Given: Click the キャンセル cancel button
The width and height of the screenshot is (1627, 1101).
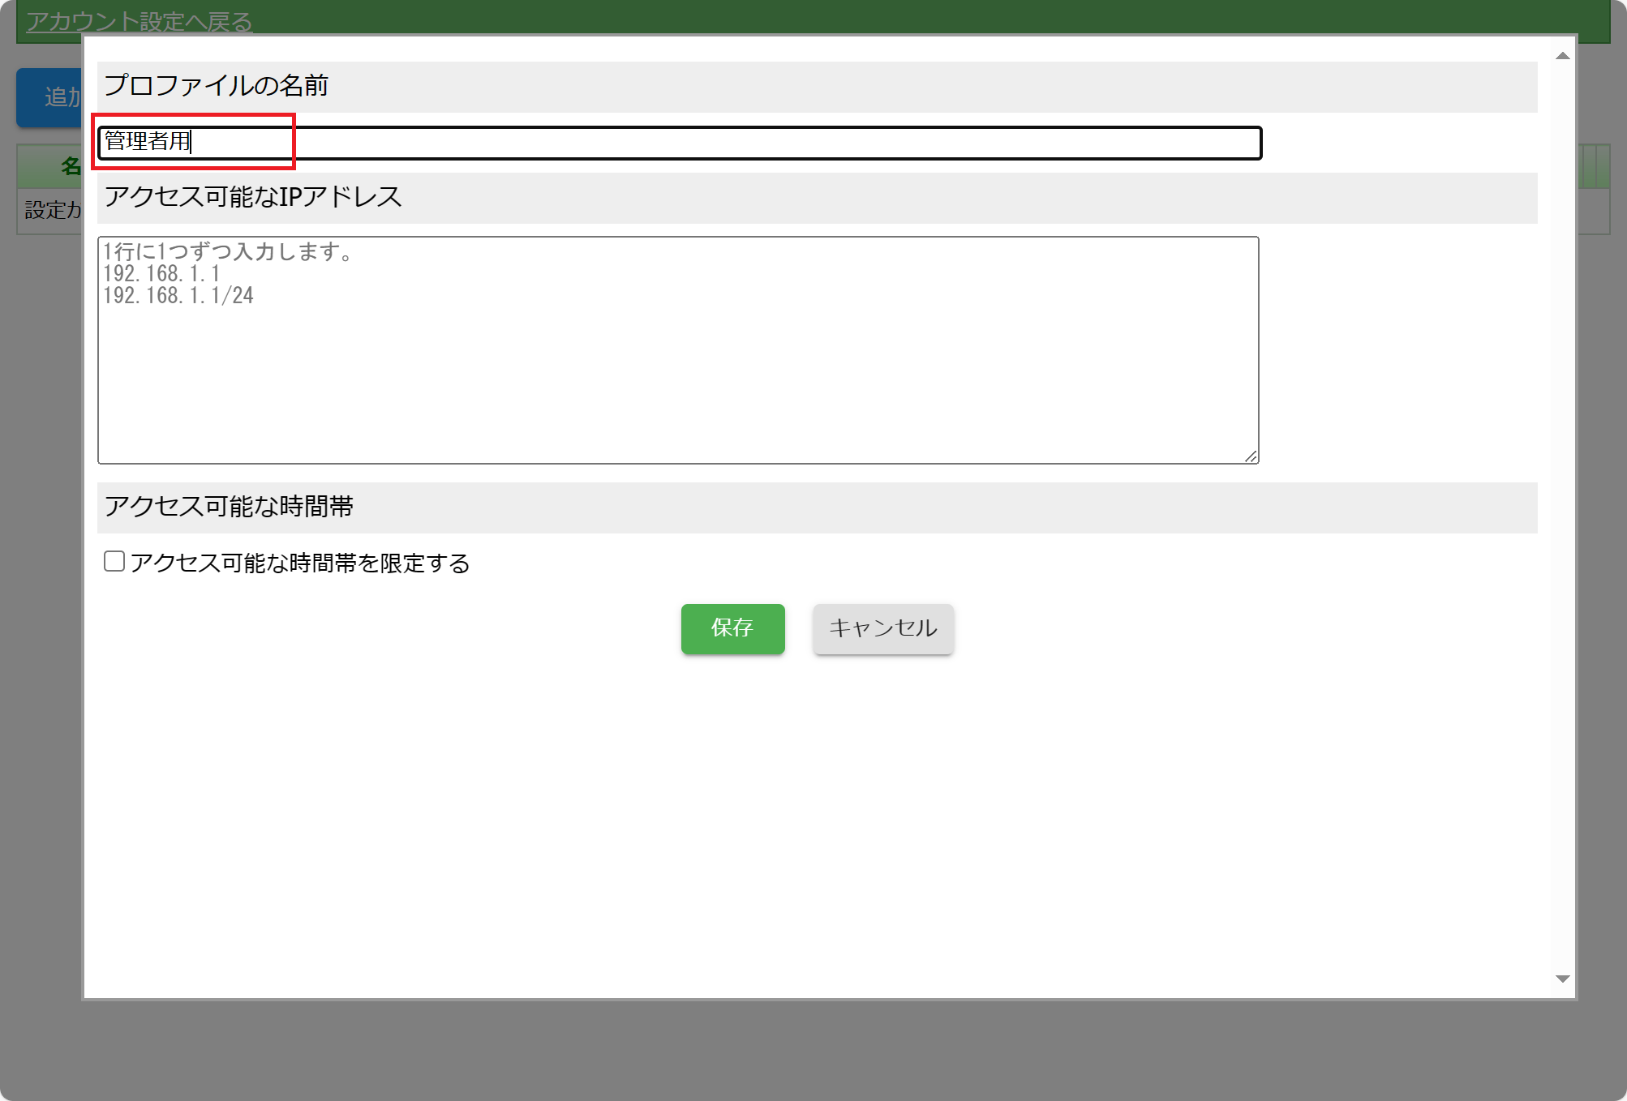Looking at the screenshot, I should 882,628.
